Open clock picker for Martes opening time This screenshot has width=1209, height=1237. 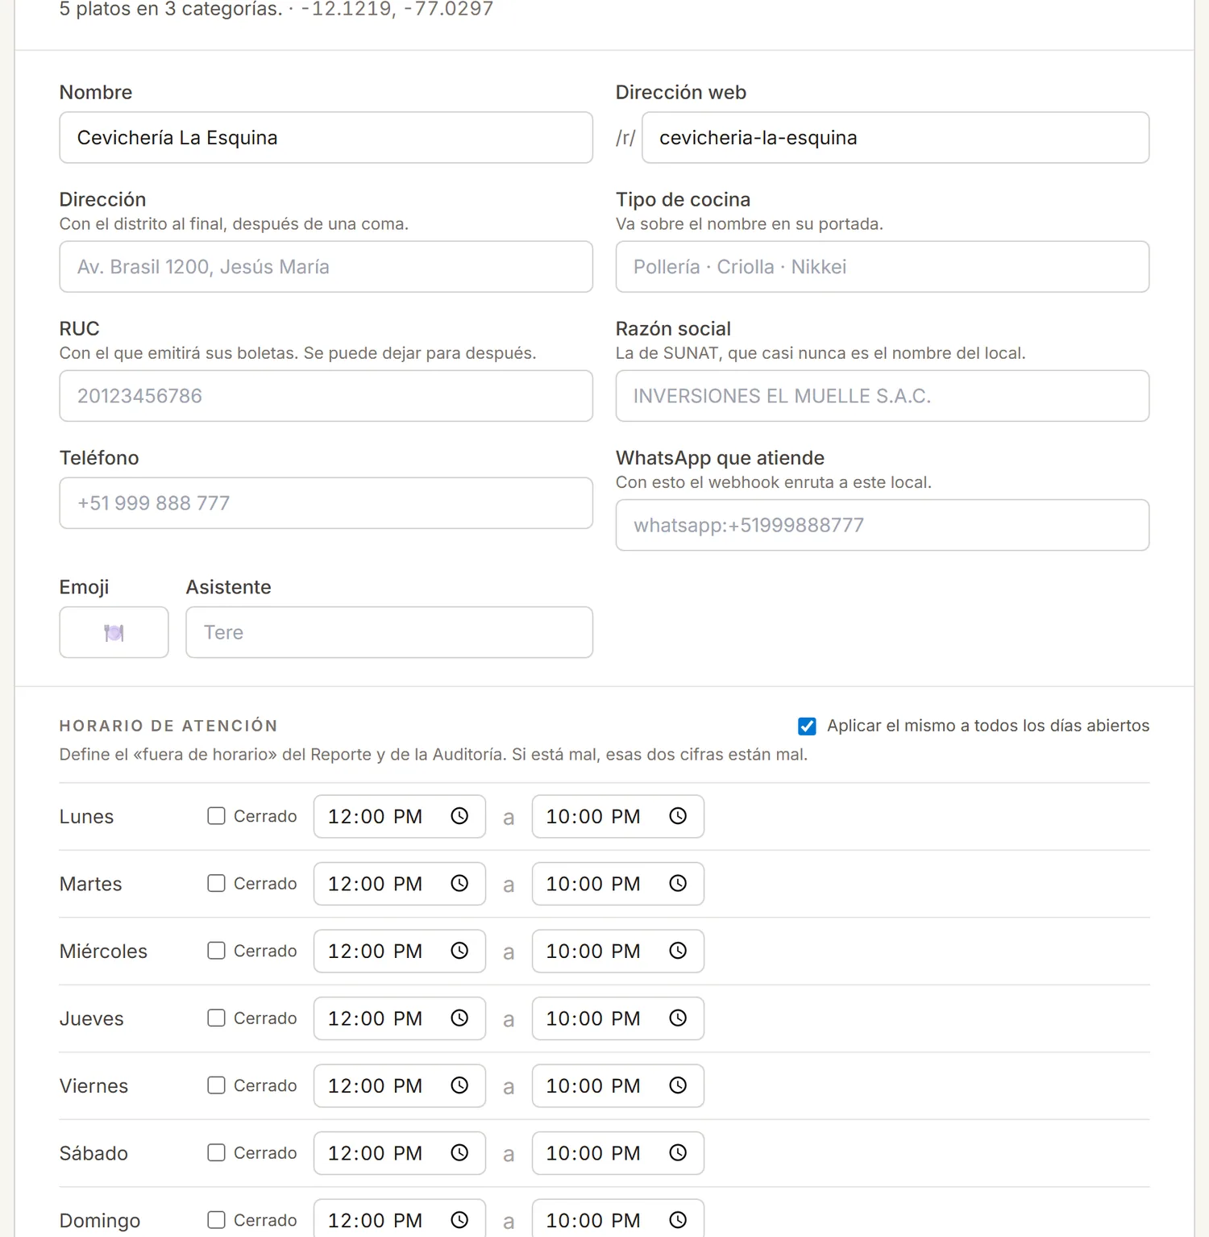tap(459, 884)
